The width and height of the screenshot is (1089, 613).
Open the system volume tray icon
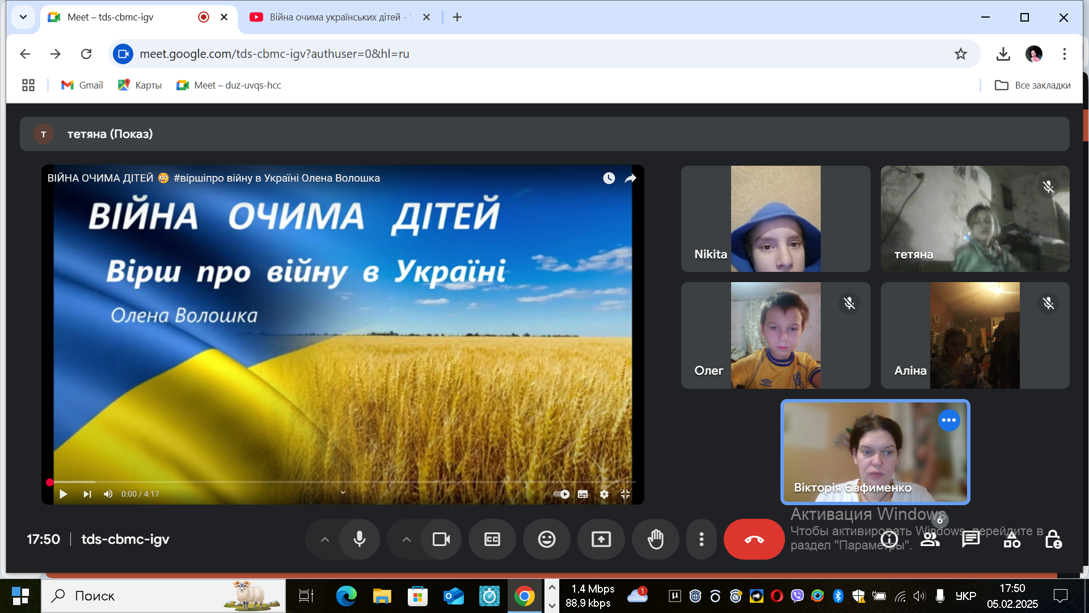919,596
